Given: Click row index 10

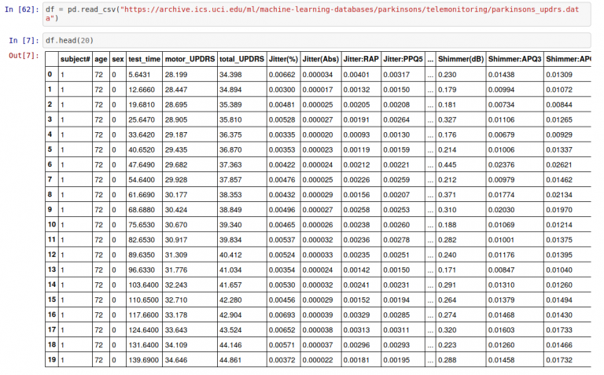Looking at the screenshot, I should pyautogui.click(x=52, y=224).
